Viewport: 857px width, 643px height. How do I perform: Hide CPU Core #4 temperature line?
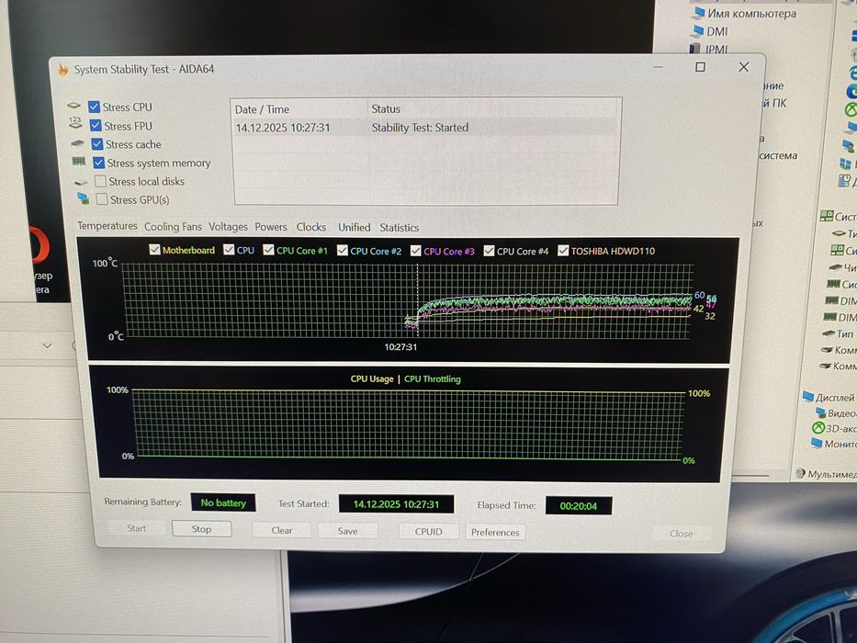[x=490, y=251]
